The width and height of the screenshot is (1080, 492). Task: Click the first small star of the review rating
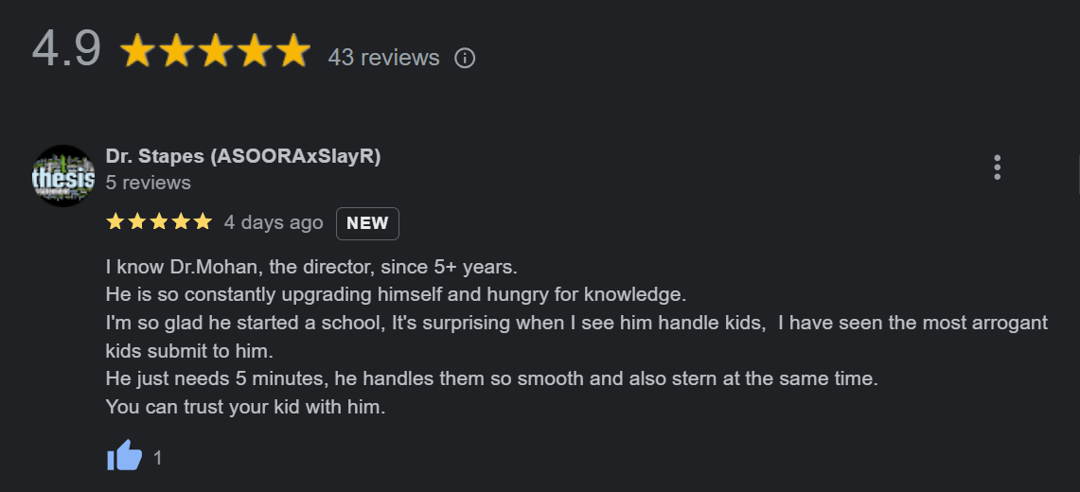115,222
